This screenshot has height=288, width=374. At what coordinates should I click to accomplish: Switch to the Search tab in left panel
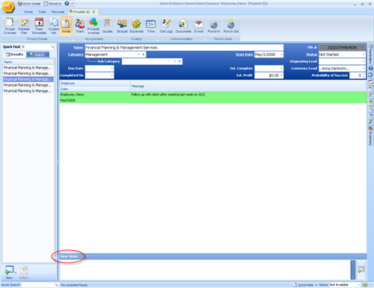pyautogui.click(x=37, y=54)
